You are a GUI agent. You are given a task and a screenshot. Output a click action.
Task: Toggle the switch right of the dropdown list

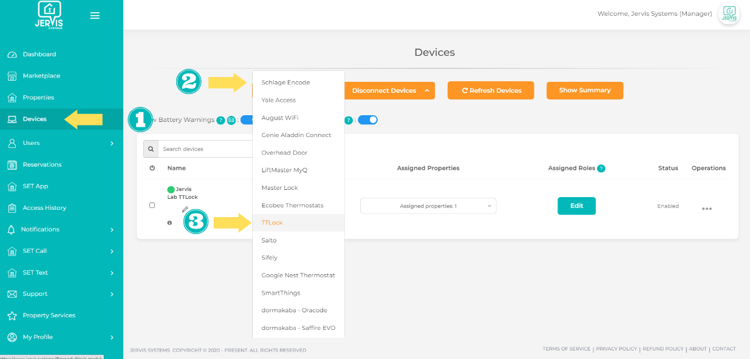(x=367, y=120)
